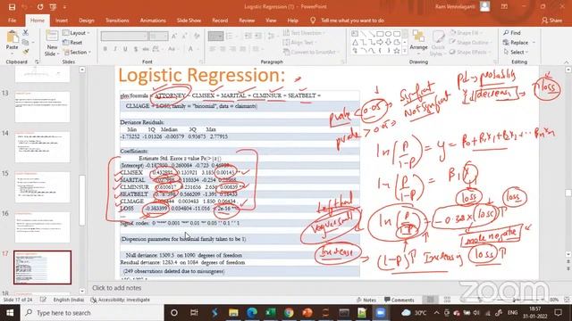
Task: Click the Redo button in the quick access toolbar
Action: click(40, 7)
